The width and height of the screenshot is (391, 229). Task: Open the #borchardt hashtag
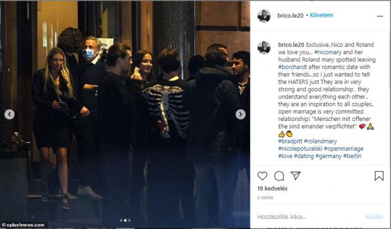(293, 67)
